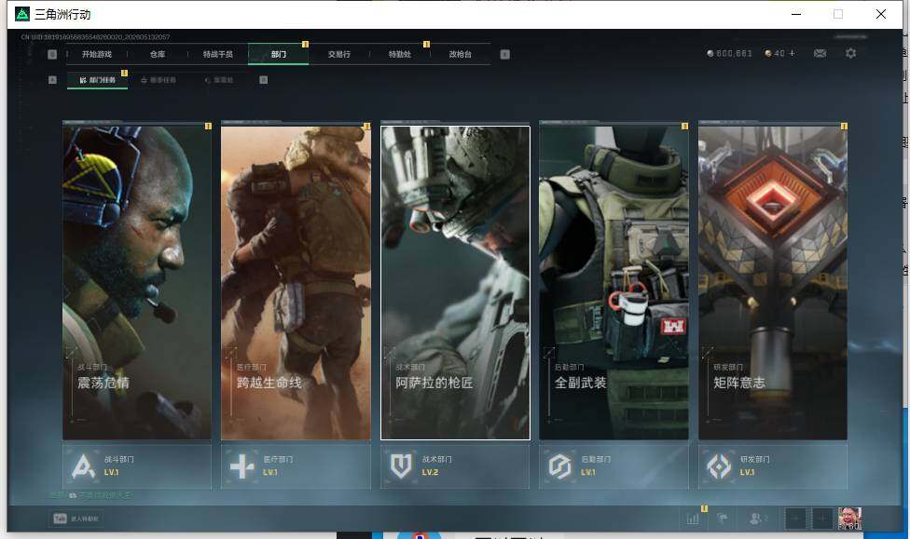The image size is (910, 539).
Task: Click the yellow notification badge on the 全副武装 card
Action: [x=684, y=127]
